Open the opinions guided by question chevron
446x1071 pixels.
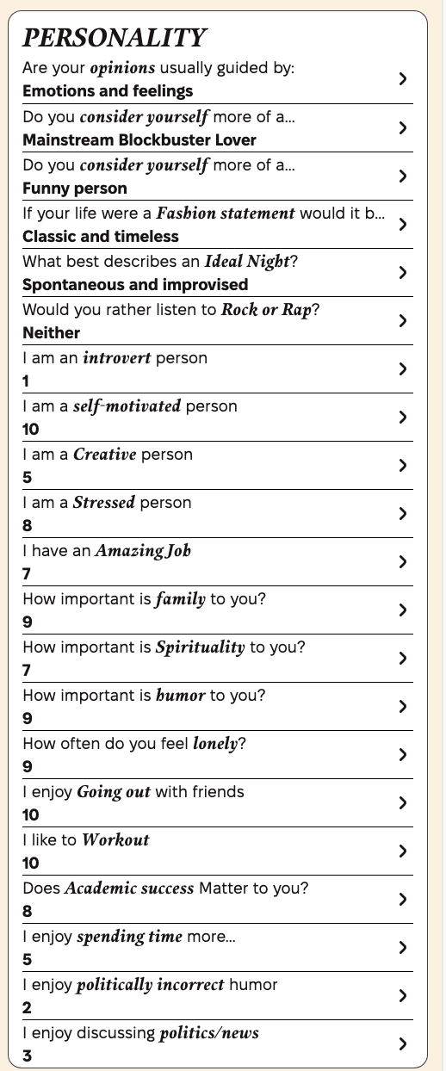(x=403, y=79)
